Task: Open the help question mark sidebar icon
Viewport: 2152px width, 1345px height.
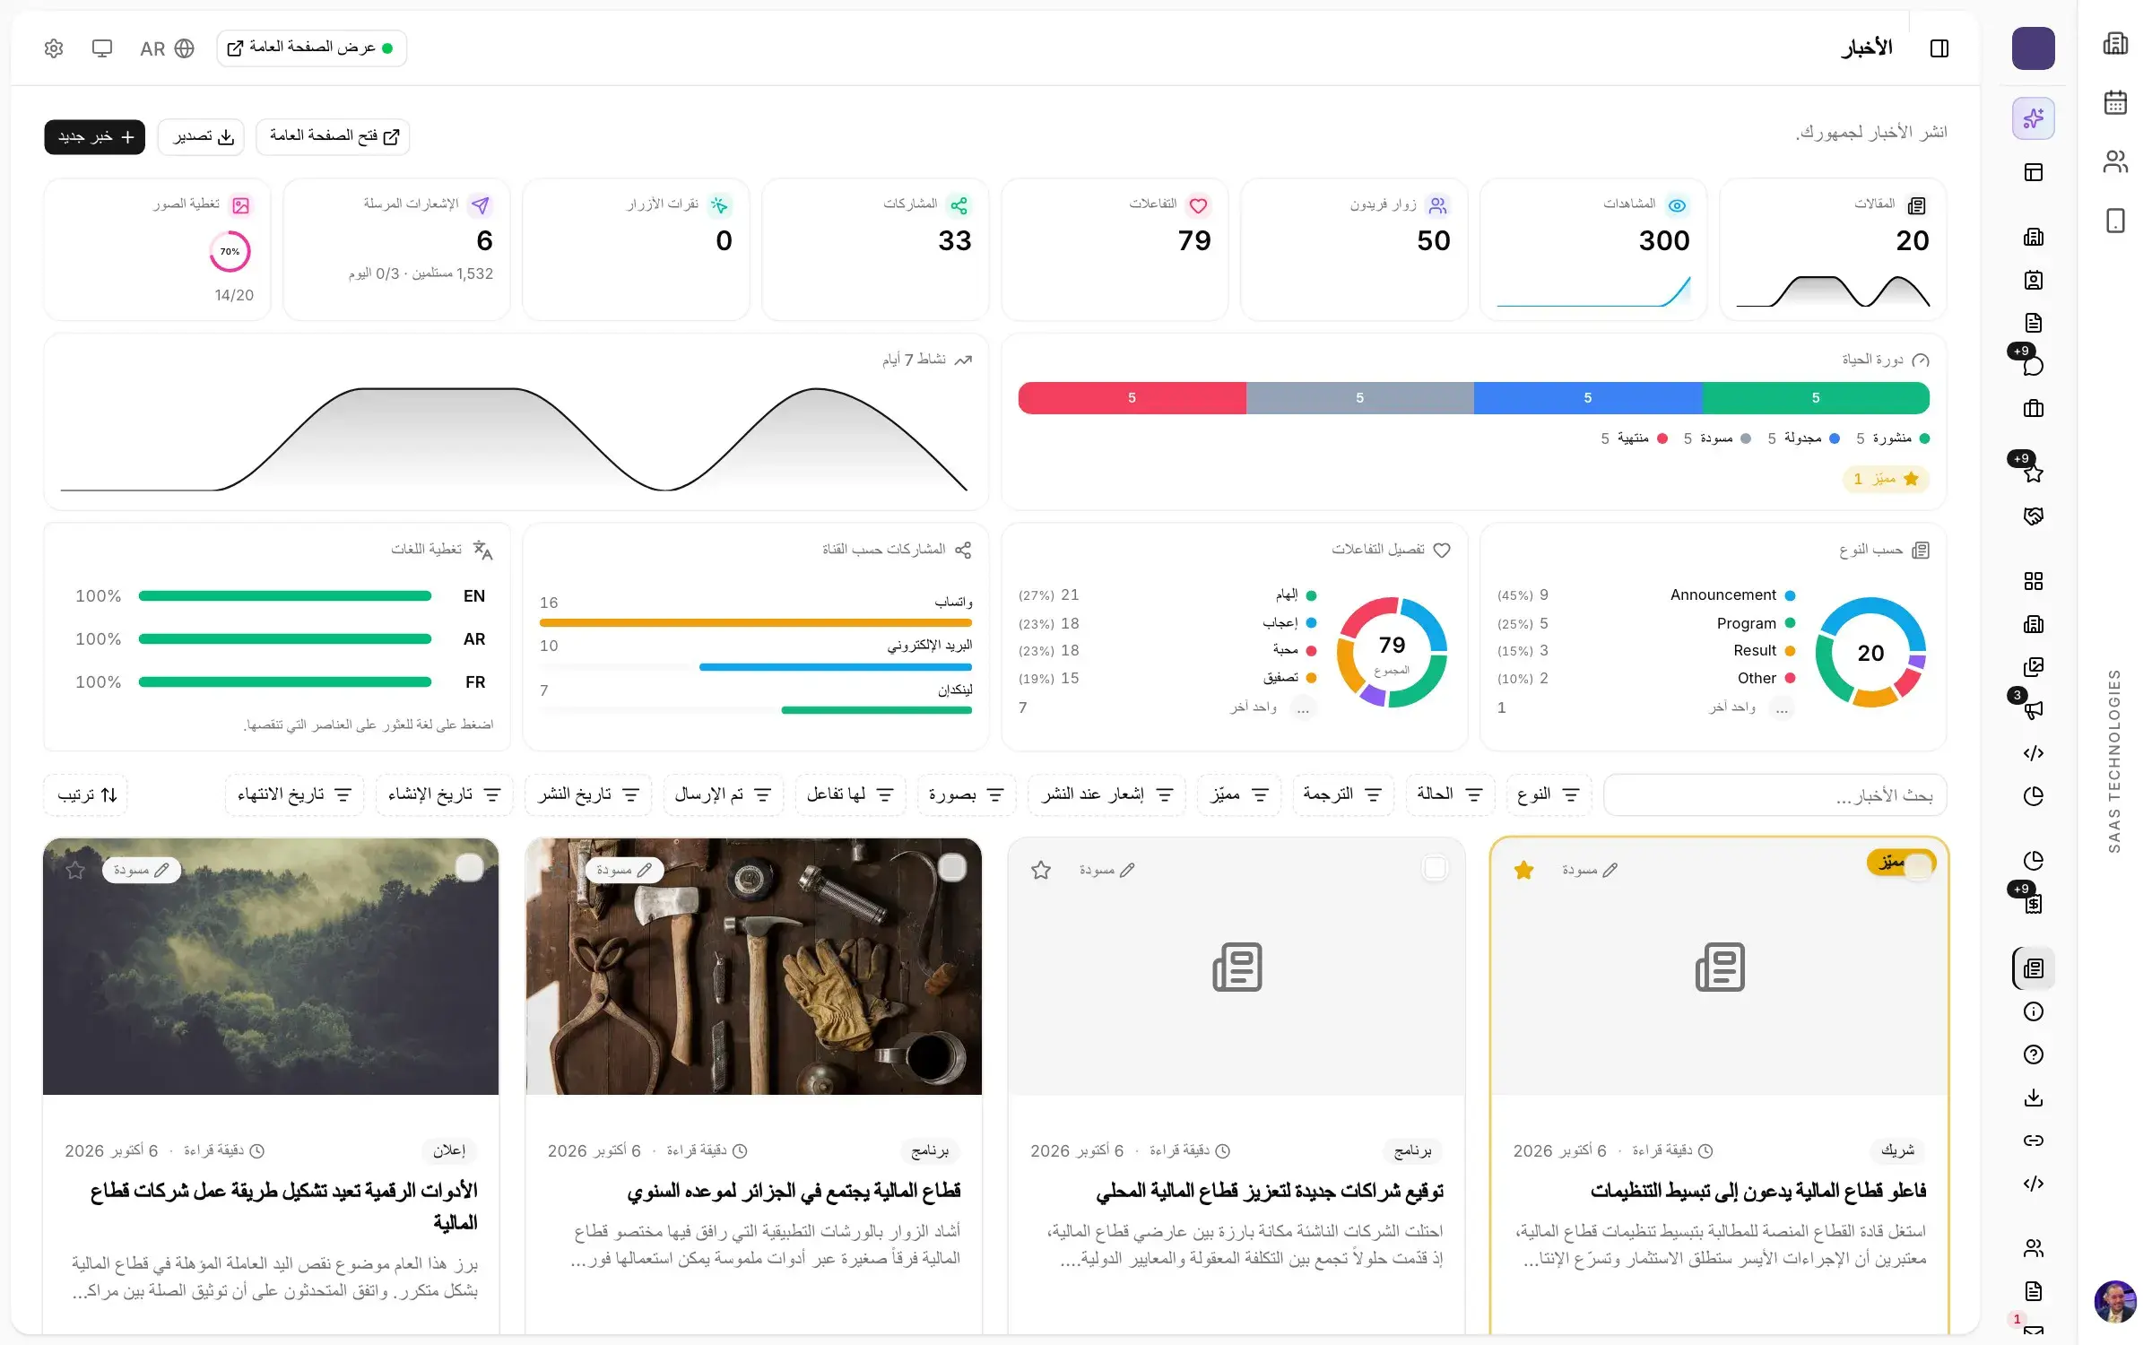Action: coord(2034,1054)
